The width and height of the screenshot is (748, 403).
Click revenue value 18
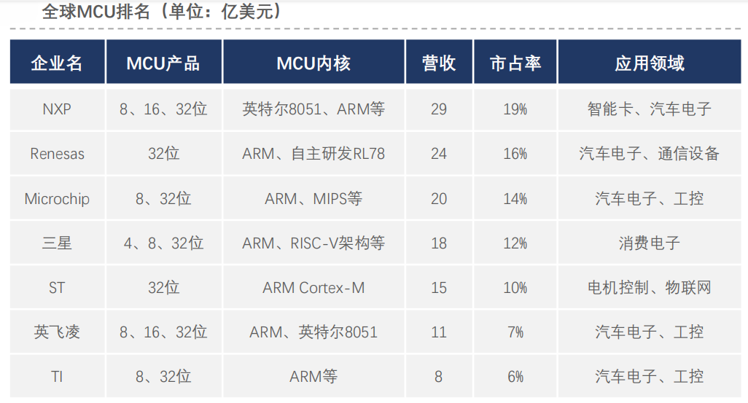[439, 243]
